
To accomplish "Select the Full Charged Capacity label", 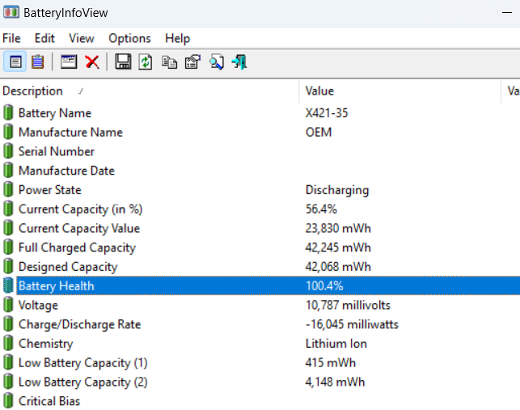I will [x=77, y=248].
